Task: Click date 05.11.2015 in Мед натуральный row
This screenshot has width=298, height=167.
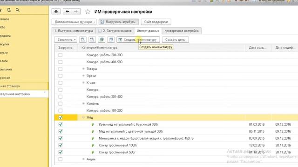Action: pos(257,131)
